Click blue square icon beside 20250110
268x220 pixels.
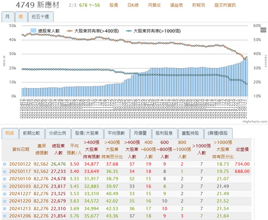pyautogui.click(x=4, y=179)
